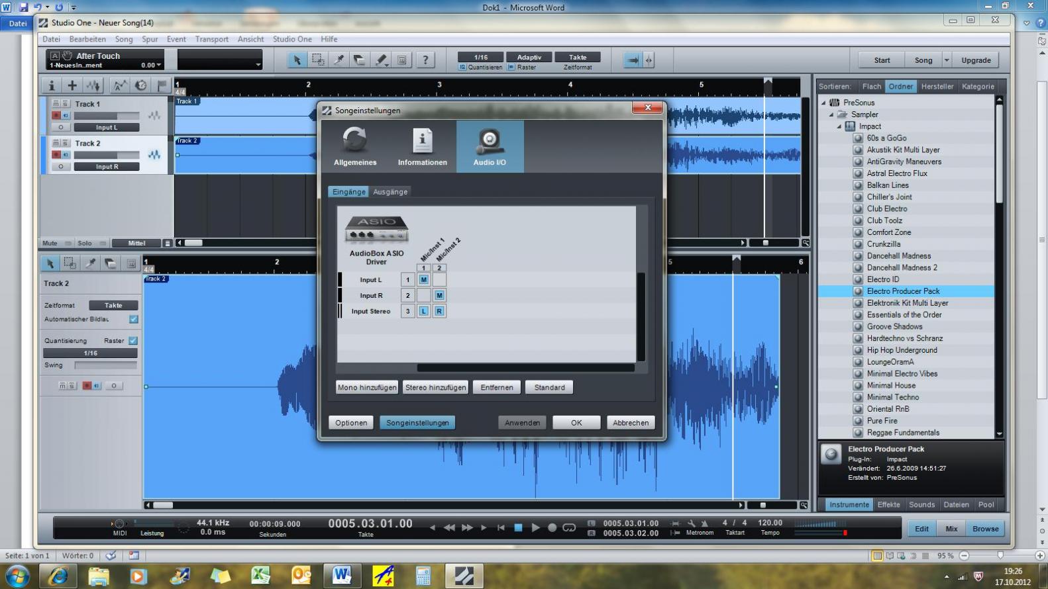Toggle the Raster checkbox in the editor
The image size is (1048, 589).
click(x=133, y=340)
